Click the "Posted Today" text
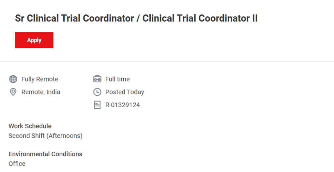334x172 pixels. tap(125, 92)
